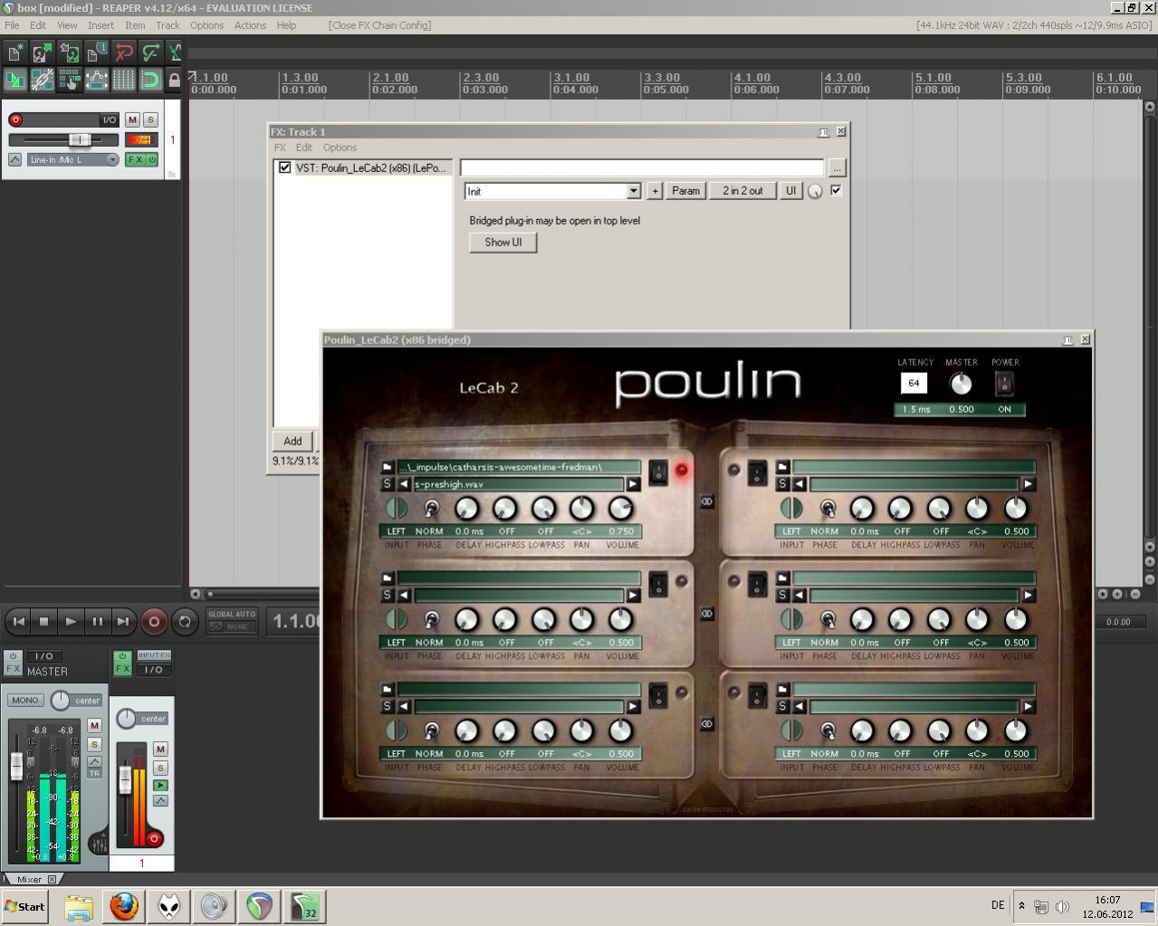1158x926 pixels.
Task: Uncheck the Poulin_LeCab2 VST enable checkbox
Action: coord(285,167)
